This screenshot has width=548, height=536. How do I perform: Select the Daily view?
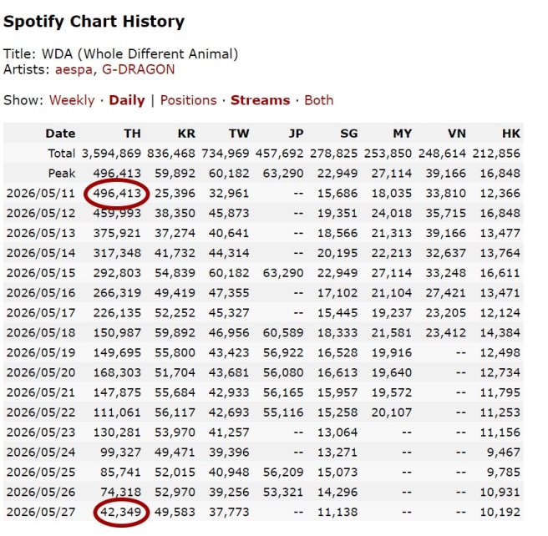click(x=127, y=100)
